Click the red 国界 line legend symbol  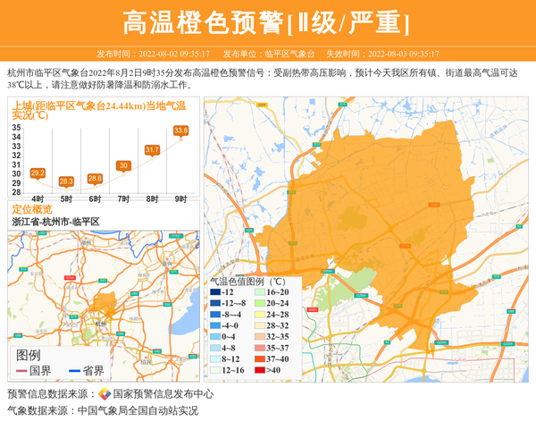[x=21, y=371]
